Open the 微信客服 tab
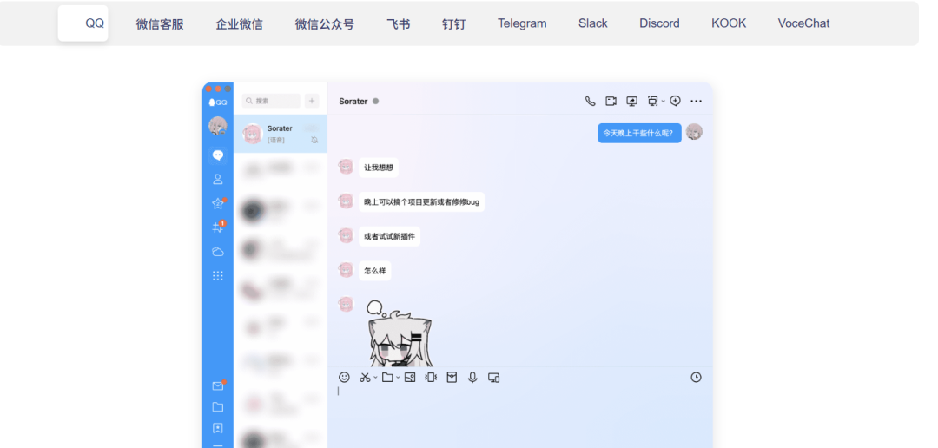Screen dimensions: 938x448 (x=160, y=24)
